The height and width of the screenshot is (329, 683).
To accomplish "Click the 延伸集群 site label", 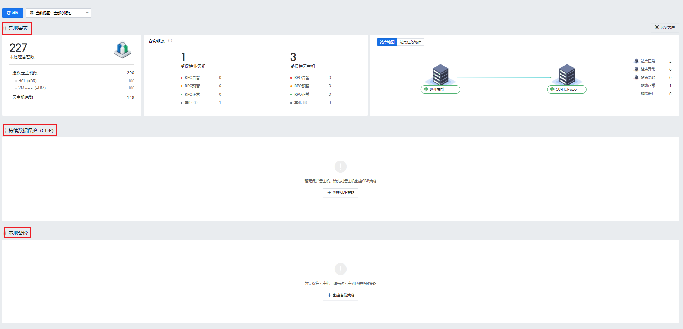I will pyautogui.click(x=440, y=89).
